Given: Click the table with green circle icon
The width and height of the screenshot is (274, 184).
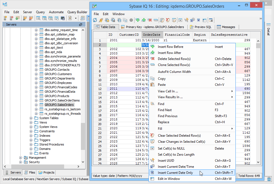Looking at the screenshot, I should click(x=18, y=18).
